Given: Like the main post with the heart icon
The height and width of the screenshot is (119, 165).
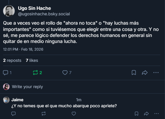Looking at the screenshot, I should (65, 72).
